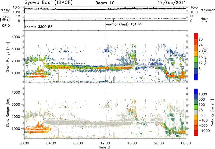Click the "CPID" row label
The image size is (215, 149).
pos(6,26)
